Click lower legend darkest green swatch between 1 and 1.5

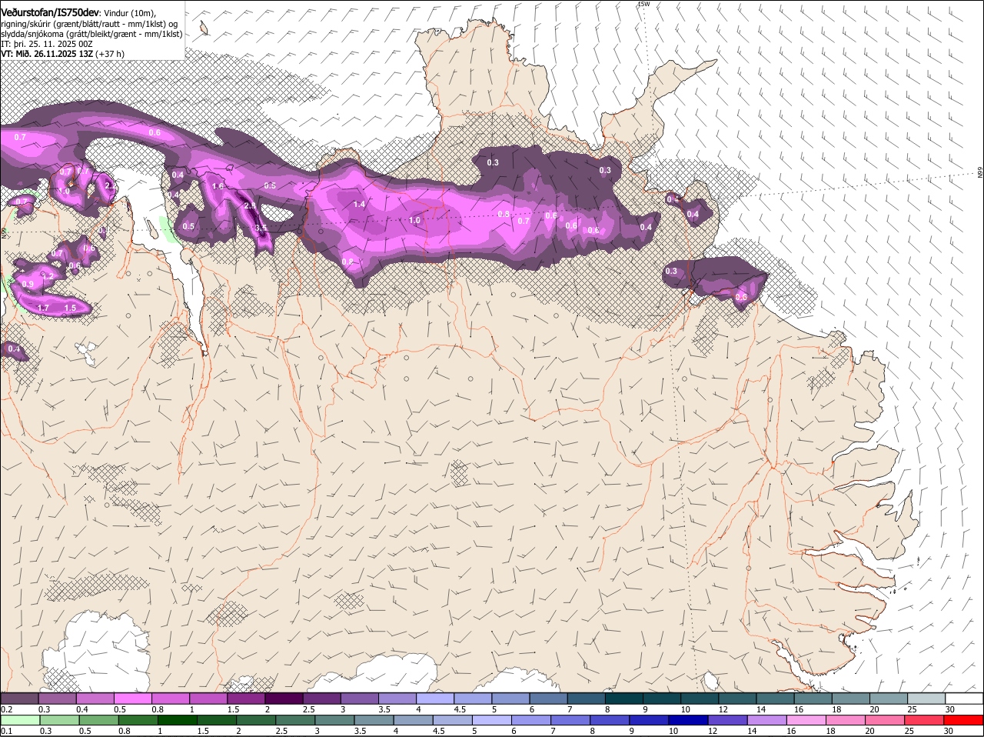(x=177, y=720)
